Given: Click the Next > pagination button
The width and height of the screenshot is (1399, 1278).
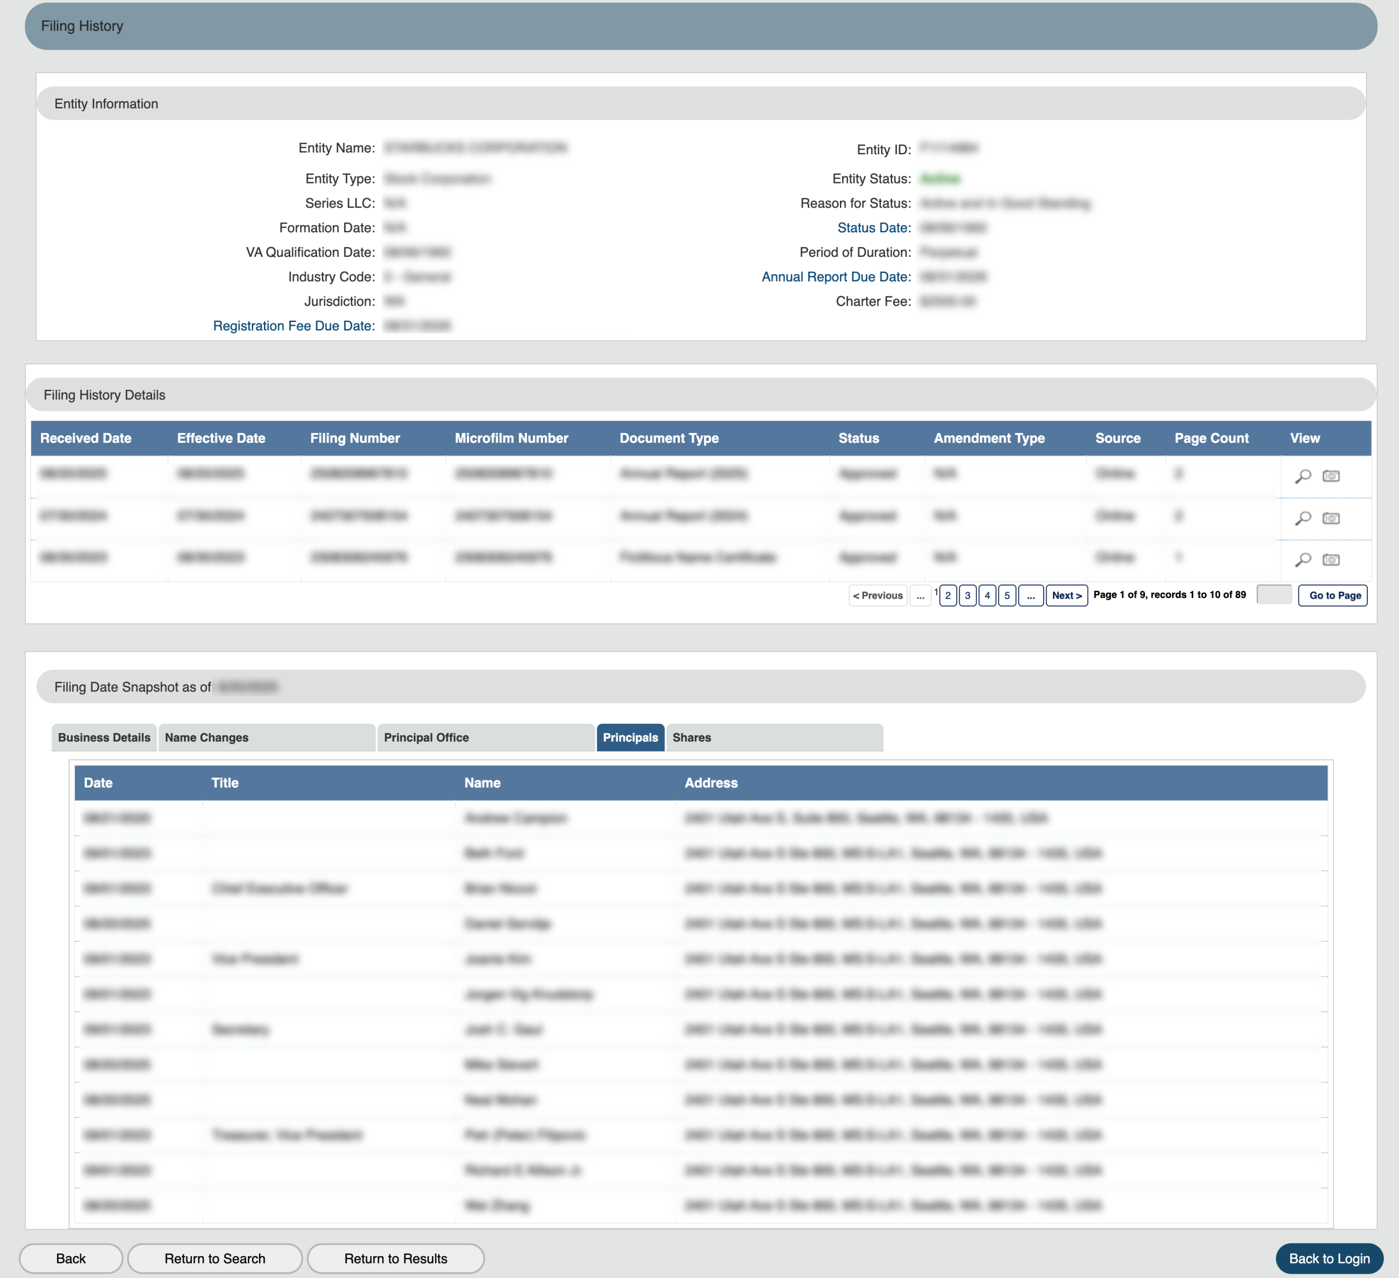Looking at the screenshot, I should [x=1067, y=596].
